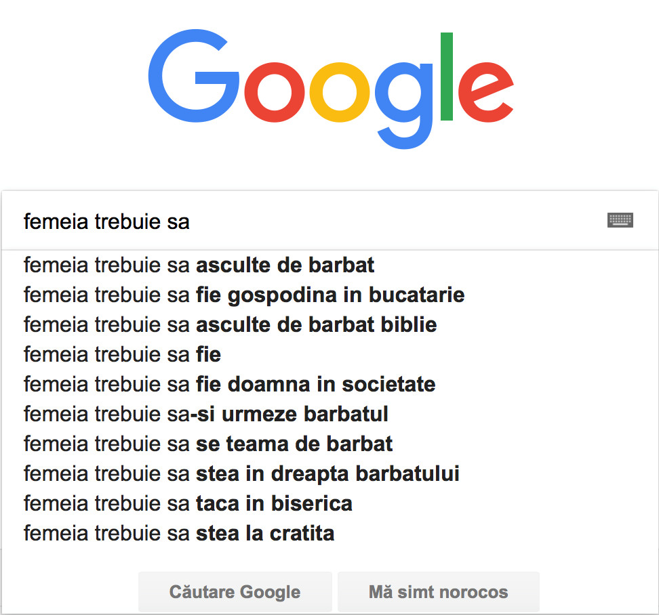Select suggestion 'sa-si urmeze barbatul'

(206, 414)
